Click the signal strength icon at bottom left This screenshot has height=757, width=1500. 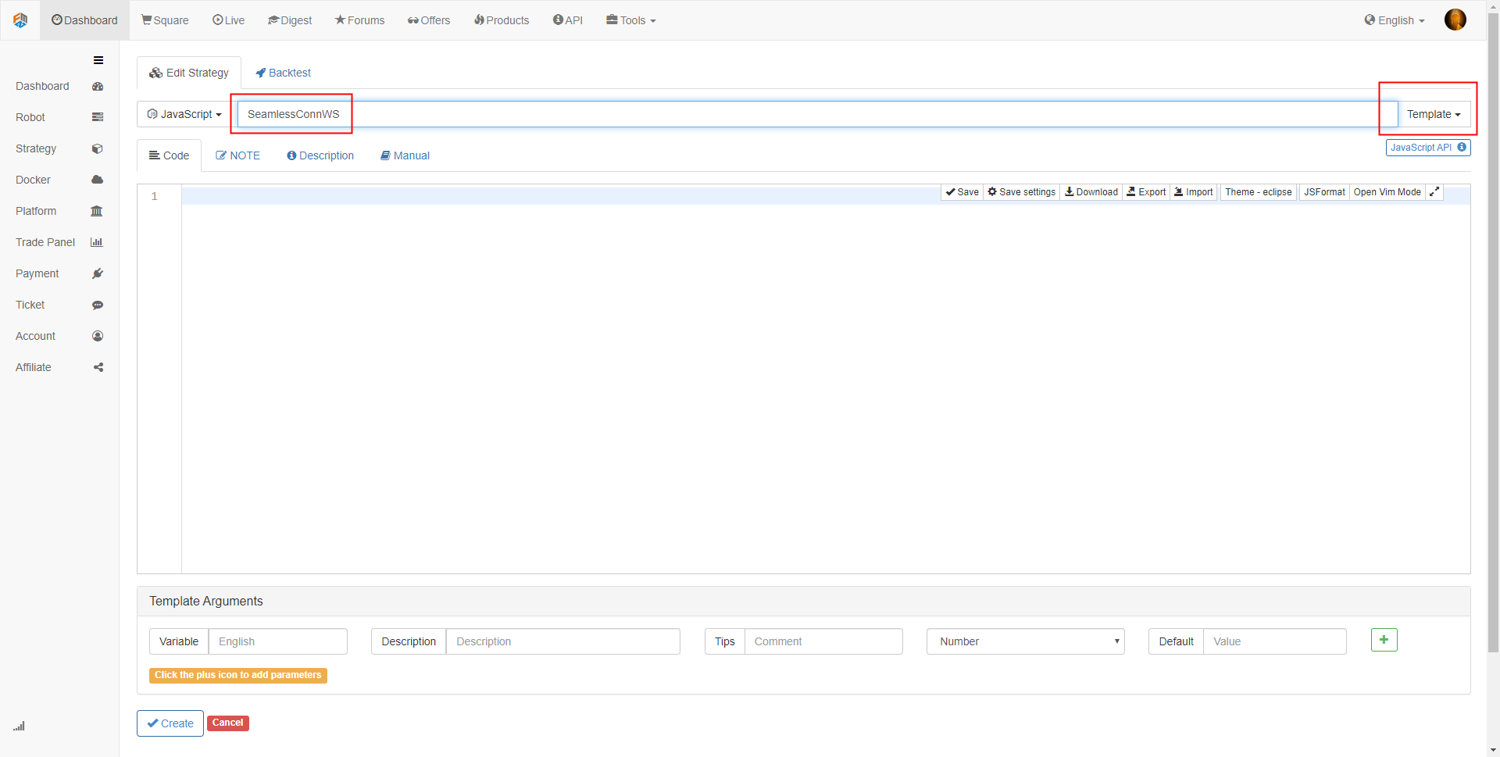pyautogui.click(x=19, y=726)
